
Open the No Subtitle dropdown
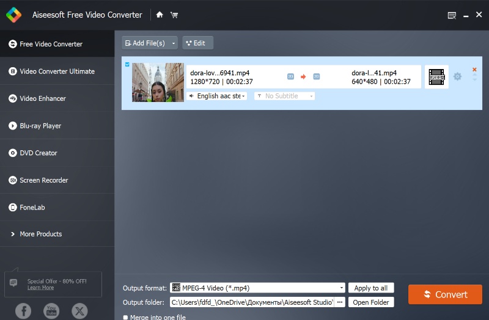coord(285,96)
